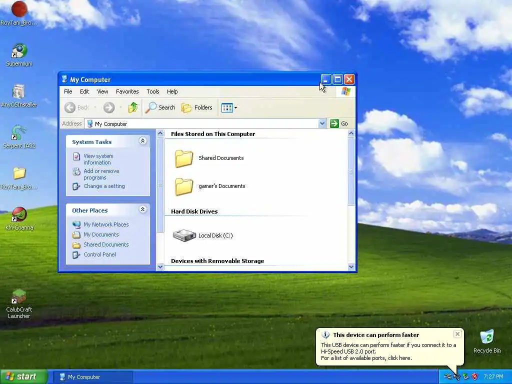Collapse the System Tasks panel

(142, 140)
